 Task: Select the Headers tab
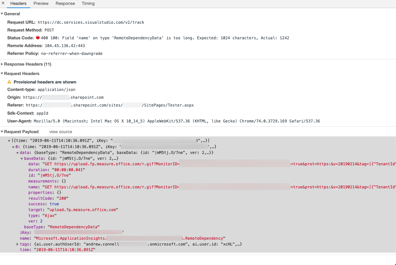tap(19, 4)
